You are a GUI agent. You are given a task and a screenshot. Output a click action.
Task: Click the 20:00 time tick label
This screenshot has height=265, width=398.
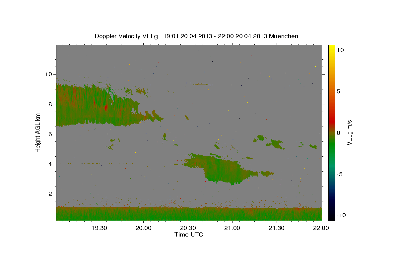tap(144, 228)
